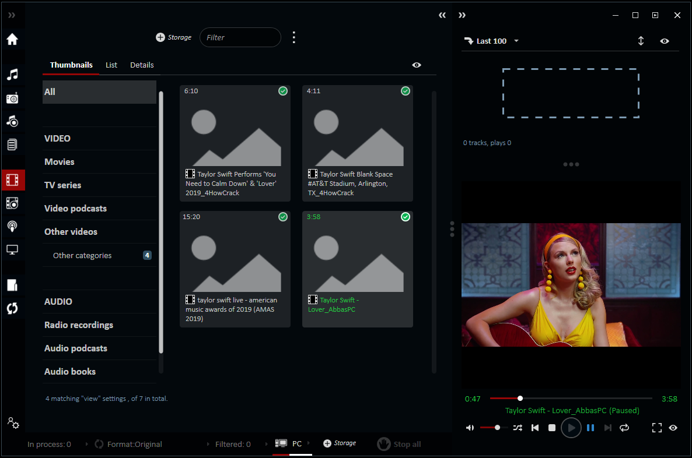Skip to the previous track
This screenshot has height=458, width=692.
tap(535, 428)
